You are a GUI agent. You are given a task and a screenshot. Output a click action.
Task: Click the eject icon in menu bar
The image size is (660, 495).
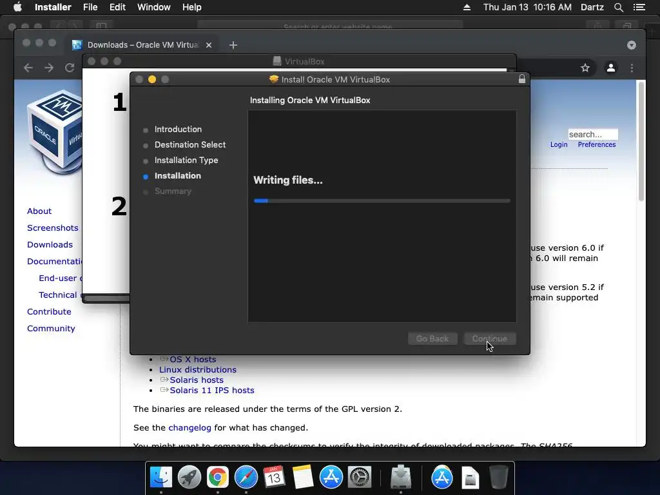click(467, 7)
